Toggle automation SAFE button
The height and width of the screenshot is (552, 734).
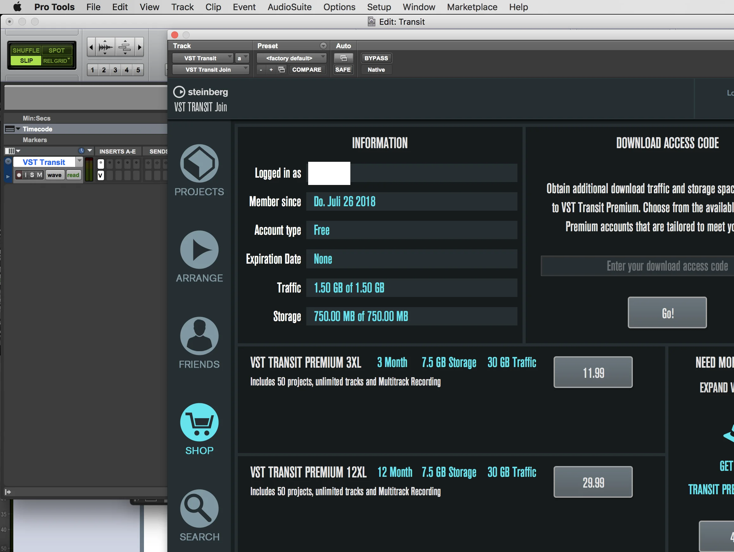tap(343, 69)
